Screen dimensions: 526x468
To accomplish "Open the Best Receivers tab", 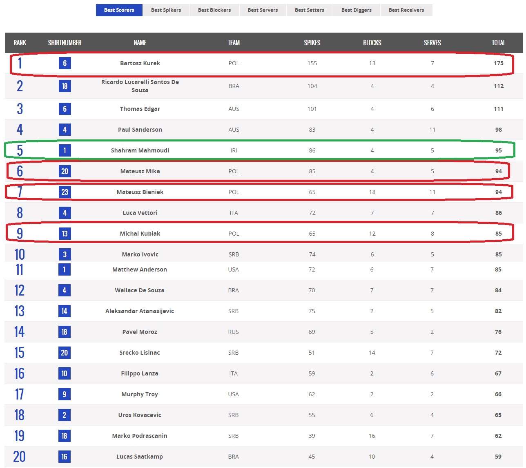I will [406, 10].
